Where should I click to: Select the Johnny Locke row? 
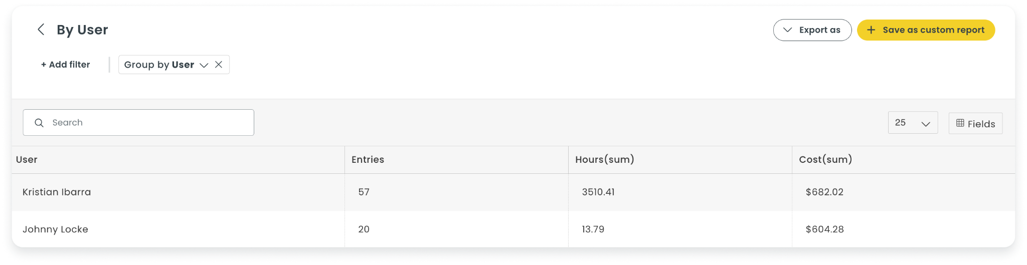click(x=513, y=229)
